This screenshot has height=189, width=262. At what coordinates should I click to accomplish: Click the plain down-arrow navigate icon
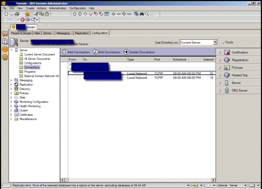85,14
